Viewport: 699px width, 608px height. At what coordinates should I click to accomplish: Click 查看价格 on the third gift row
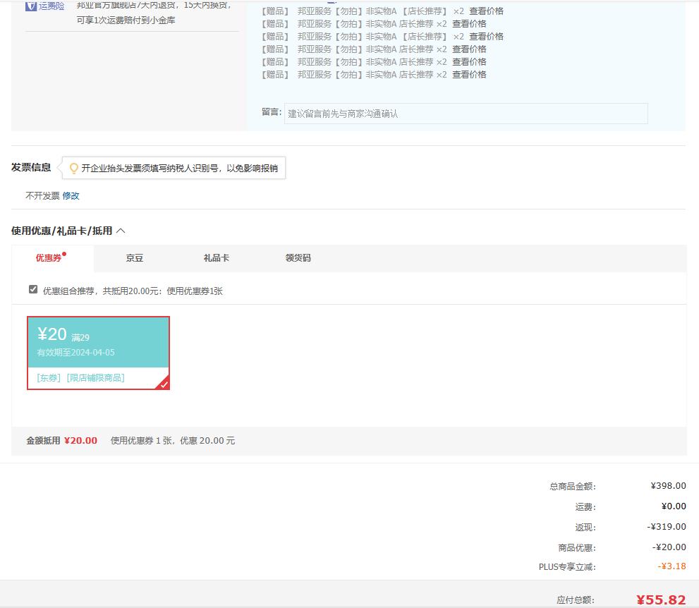(486, 37)
